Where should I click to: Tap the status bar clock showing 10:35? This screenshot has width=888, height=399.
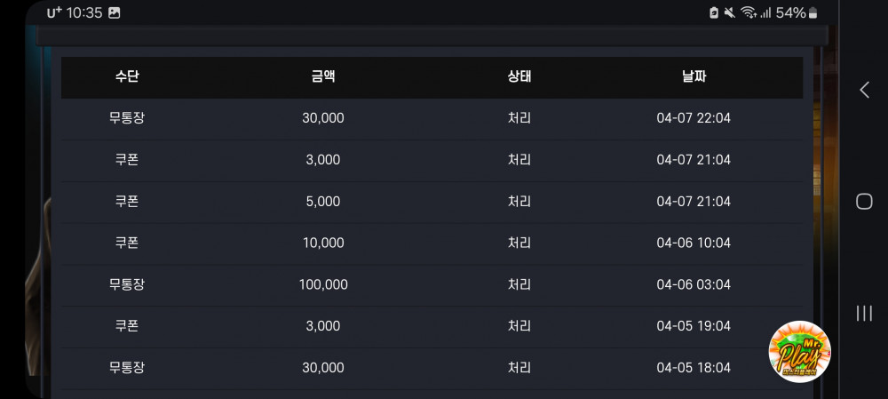click(x=84, y=13)
